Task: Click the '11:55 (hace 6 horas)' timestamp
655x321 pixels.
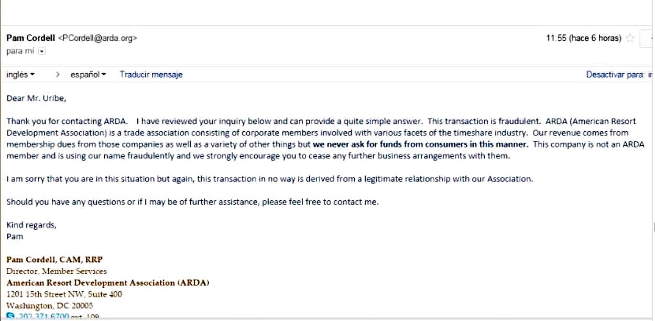Action: point(583,38)
